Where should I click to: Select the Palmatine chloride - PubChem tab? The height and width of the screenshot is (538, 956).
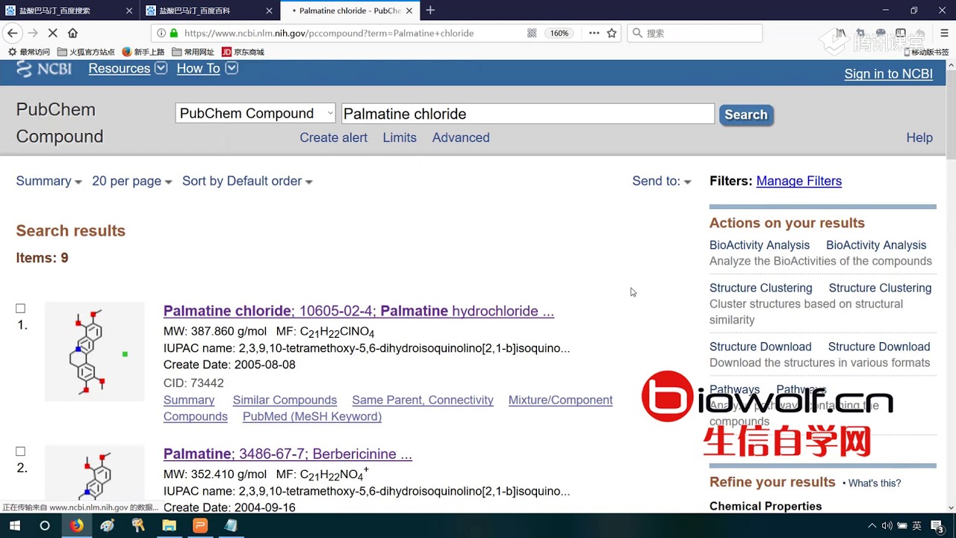(350, 10)
